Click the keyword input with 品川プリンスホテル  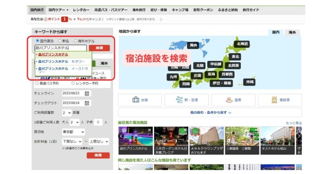point(61,48)
